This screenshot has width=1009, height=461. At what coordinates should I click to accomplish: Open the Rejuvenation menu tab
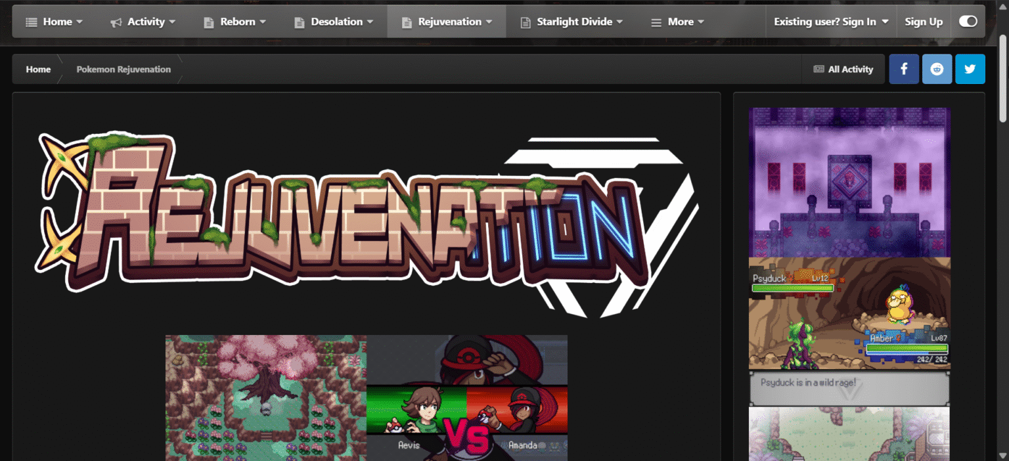tap(447, 22)
